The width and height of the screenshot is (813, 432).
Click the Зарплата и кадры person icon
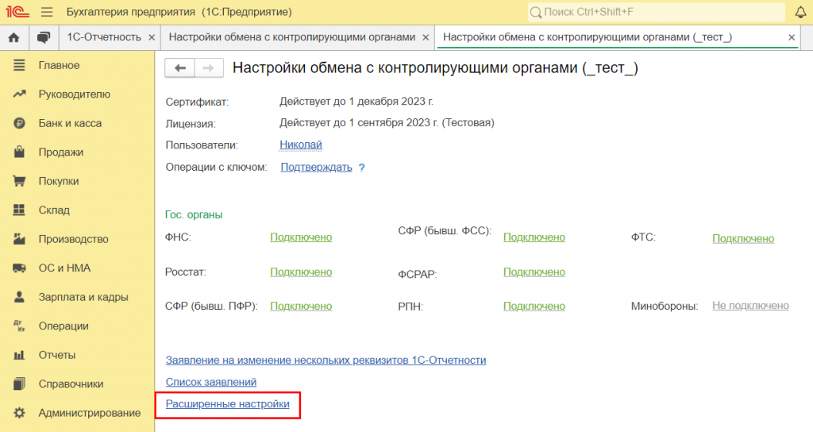(19, 297)
